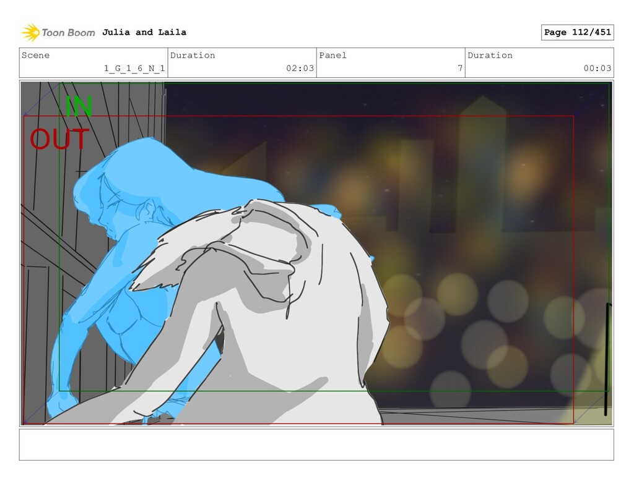Select scene name '1_G_1_6_N_1'
Image resolution: width=634 pixels, height=489 pixels.
coord(134,68)
